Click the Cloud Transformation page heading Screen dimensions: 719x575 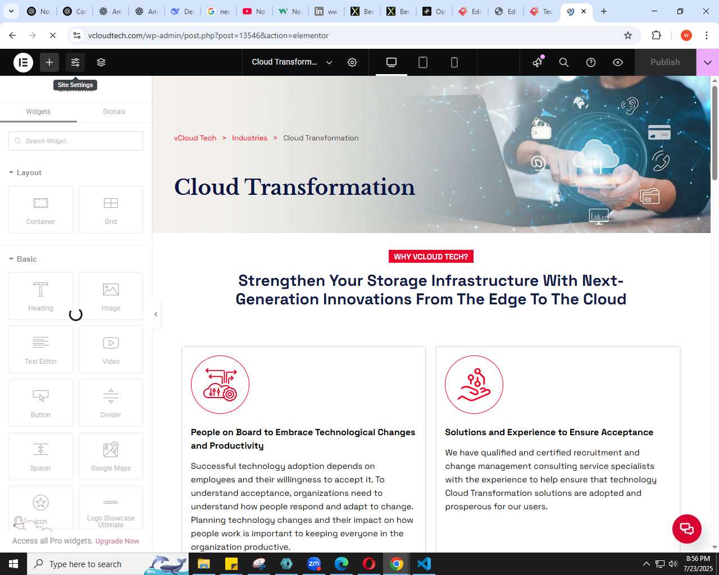pos(294,187)
